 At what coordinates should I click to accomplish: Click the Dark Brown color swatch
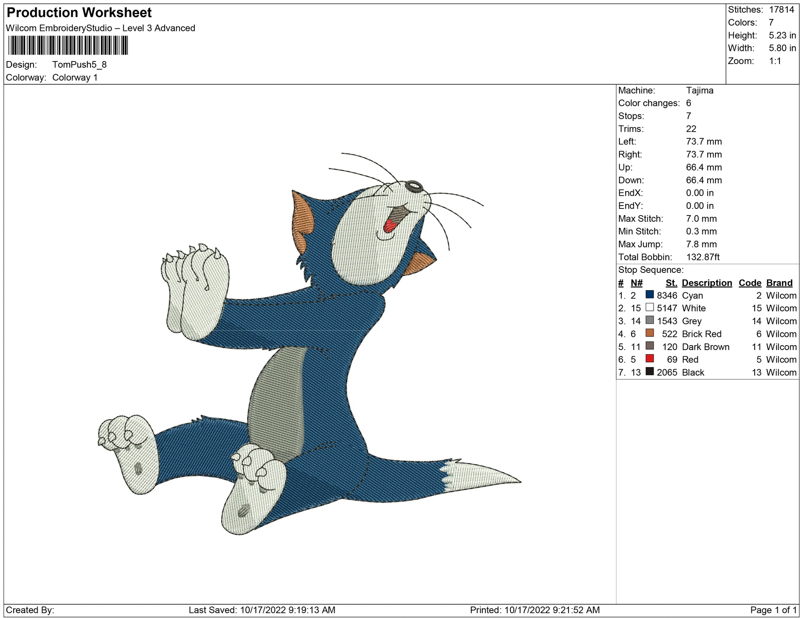(649, 346)
